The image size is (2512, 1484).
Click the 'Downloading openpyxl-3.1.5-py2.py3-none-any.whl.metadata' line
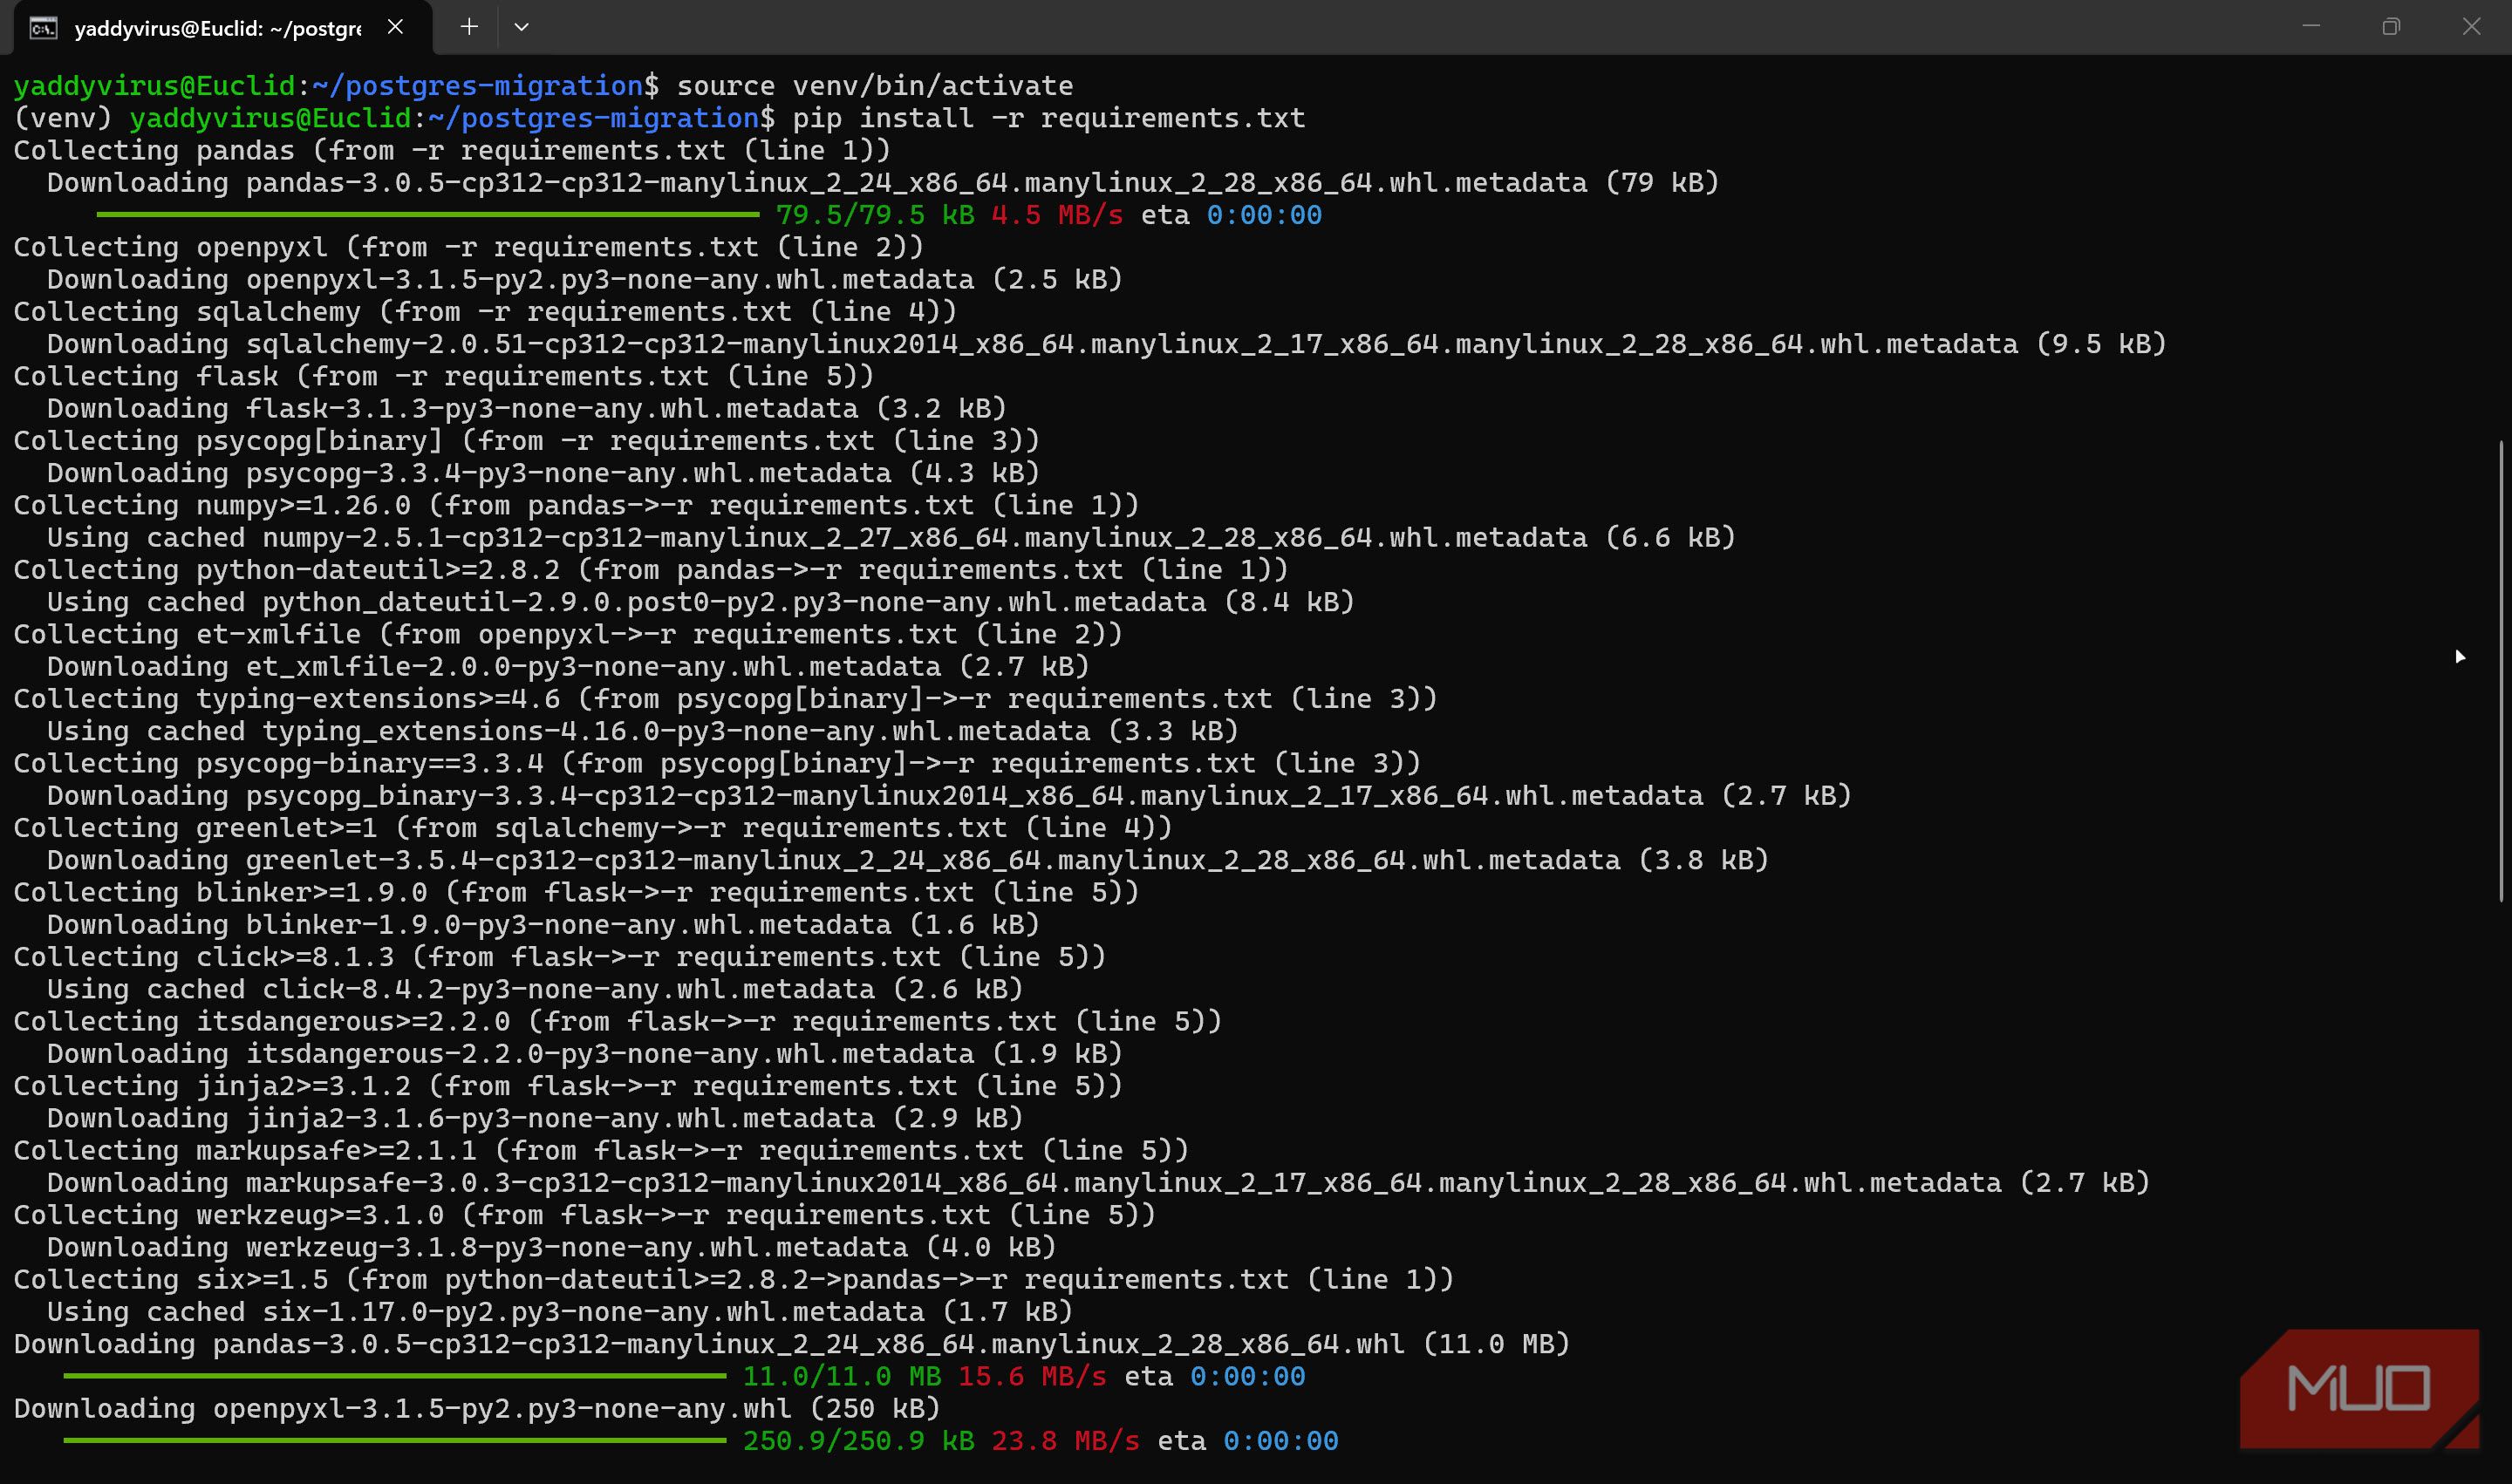coord(584,279)
